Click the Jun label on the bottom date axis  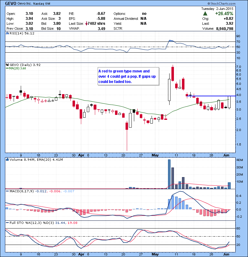coord(226,254)
